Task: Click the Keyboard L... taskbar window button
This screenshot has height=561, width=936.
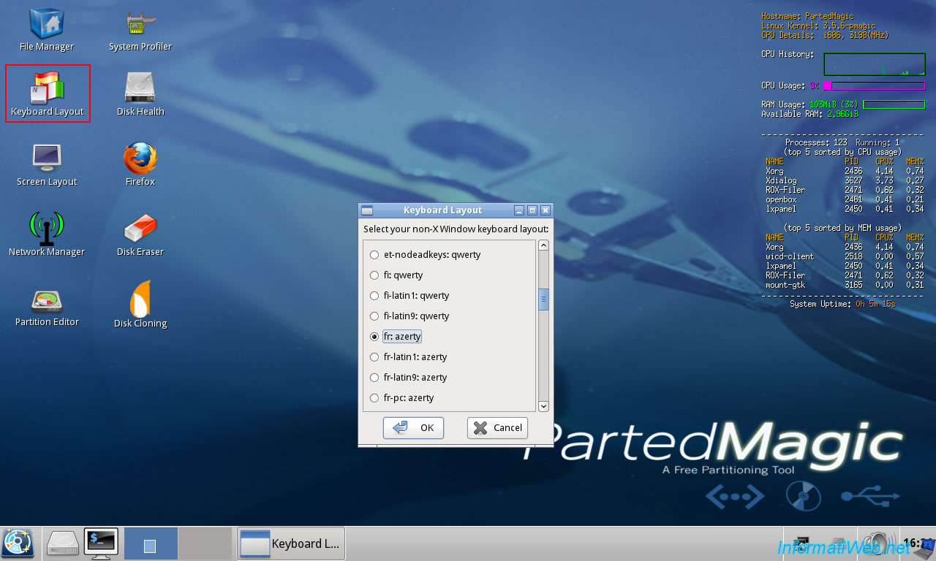Action: pos(291,543)
